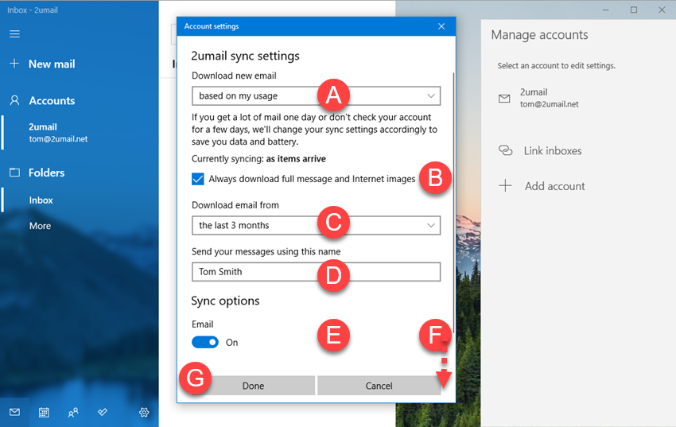Click the Done button

point(253,386)
